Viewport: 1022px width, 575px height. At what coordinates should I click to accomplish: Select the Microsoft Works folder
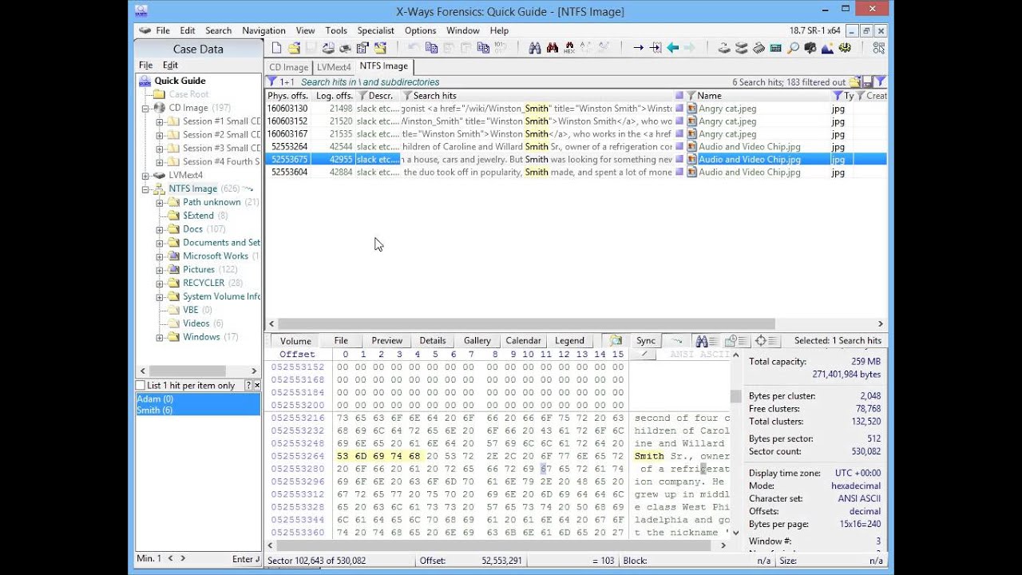tap(216, 256)
